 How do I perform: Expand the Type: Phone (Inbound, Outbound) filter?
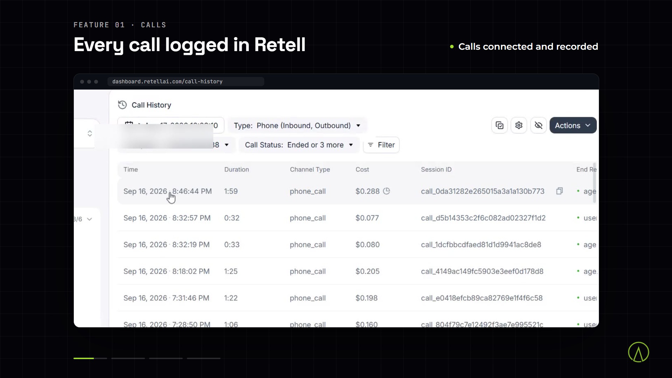point(297,125)
